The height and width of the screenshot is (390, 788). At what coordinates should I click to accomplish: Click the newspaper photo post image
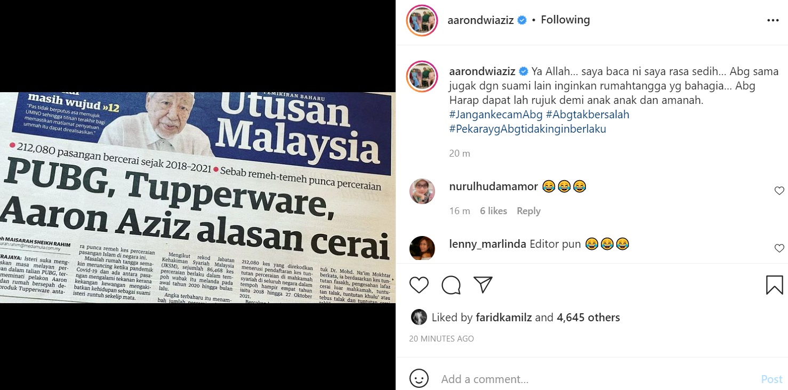coord(198,198)
